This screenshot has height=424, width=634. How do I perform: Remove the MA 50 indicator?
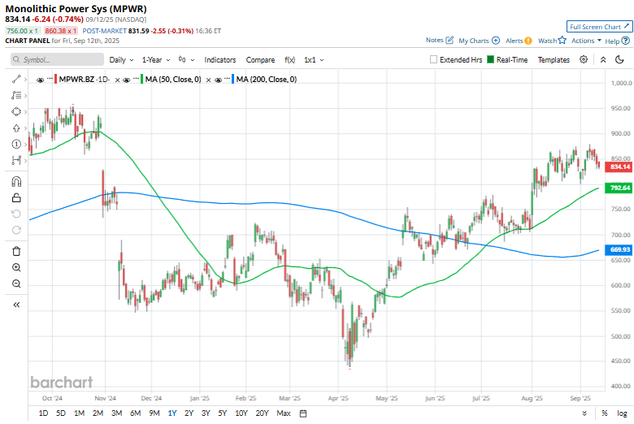pos(208,80)
